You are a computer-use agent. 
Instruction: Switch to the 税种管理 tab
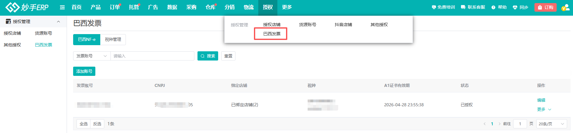pos(113,39)
